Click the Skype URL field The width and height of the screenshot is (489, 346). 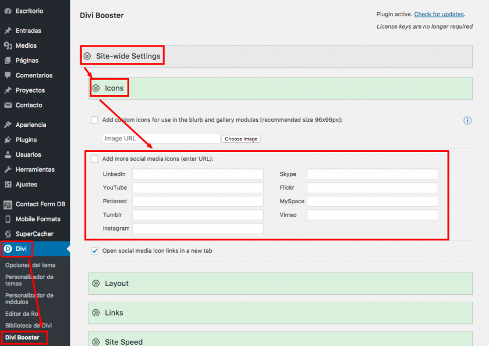373,174
